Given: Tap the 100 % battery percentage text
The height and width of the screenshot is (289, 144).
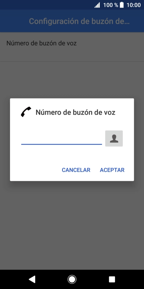Looking at the screenshot, I should (111, 5).
